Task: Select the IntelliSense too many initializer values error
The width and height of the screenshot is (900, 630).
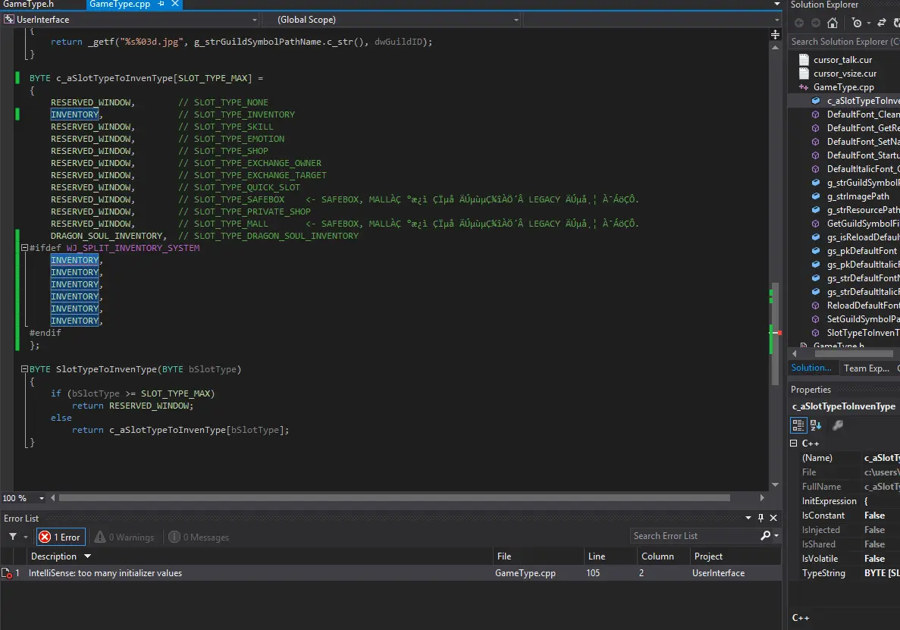Action: pyautogui.click(x=105, y=573)
